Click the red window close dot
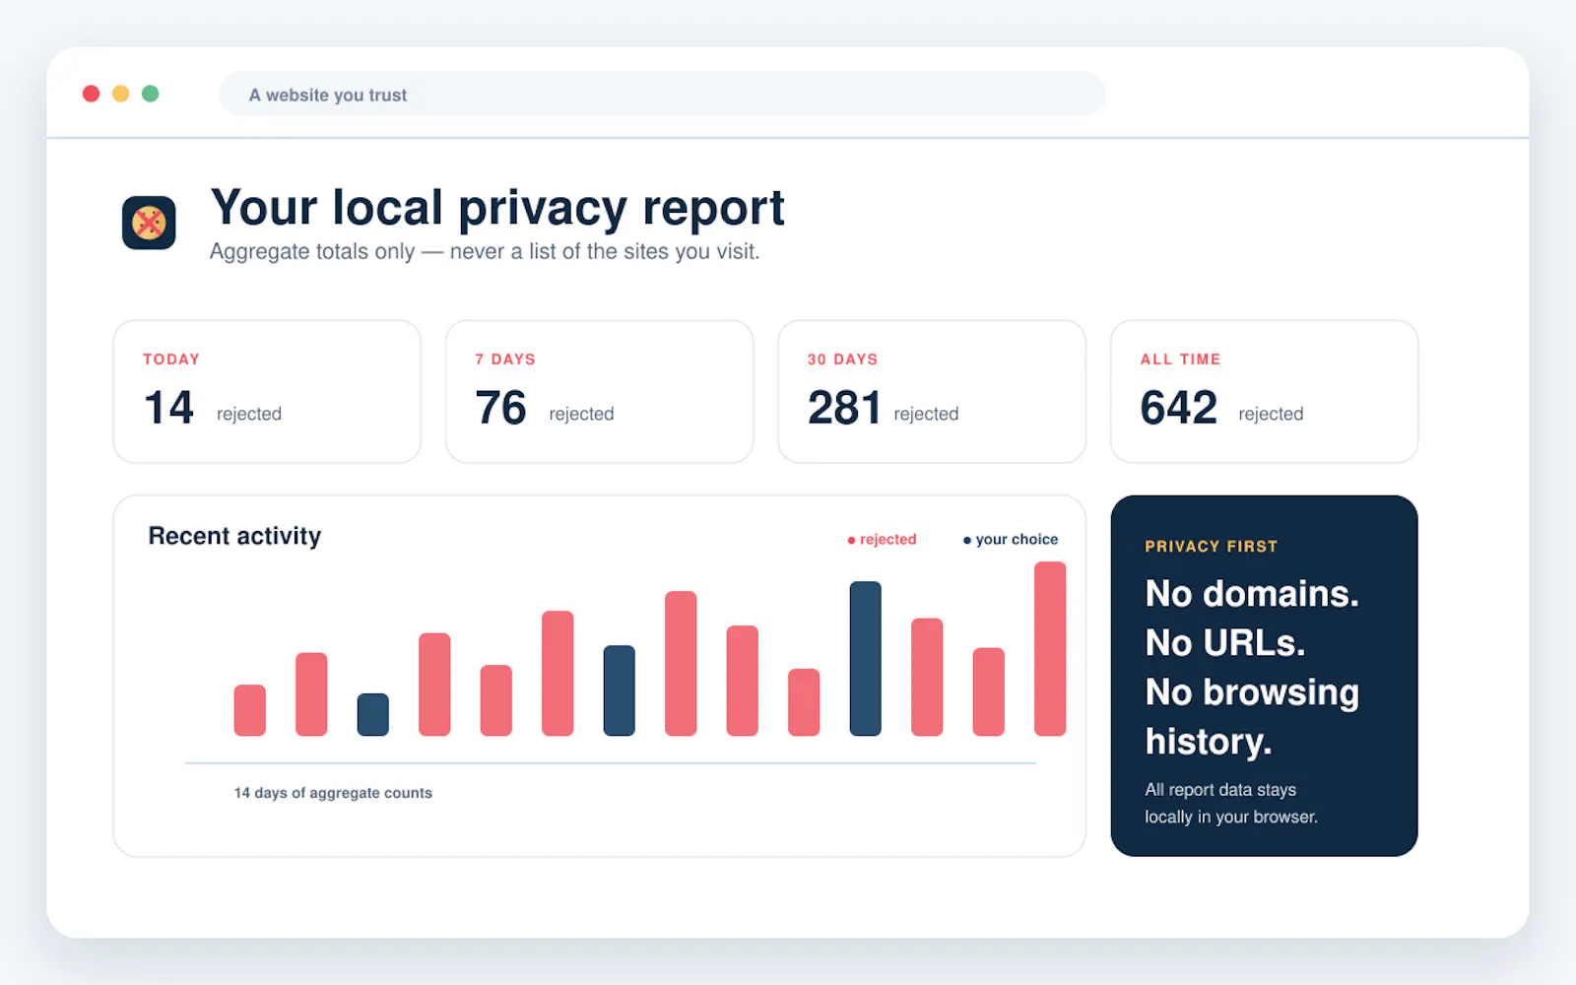The image size is (1576, 985). 91,94
